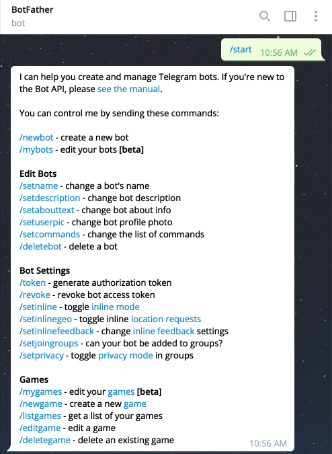The width and height of the screenshot is (332, 454).
Task: Click the BotFather chat title
Action: (32, 9)
